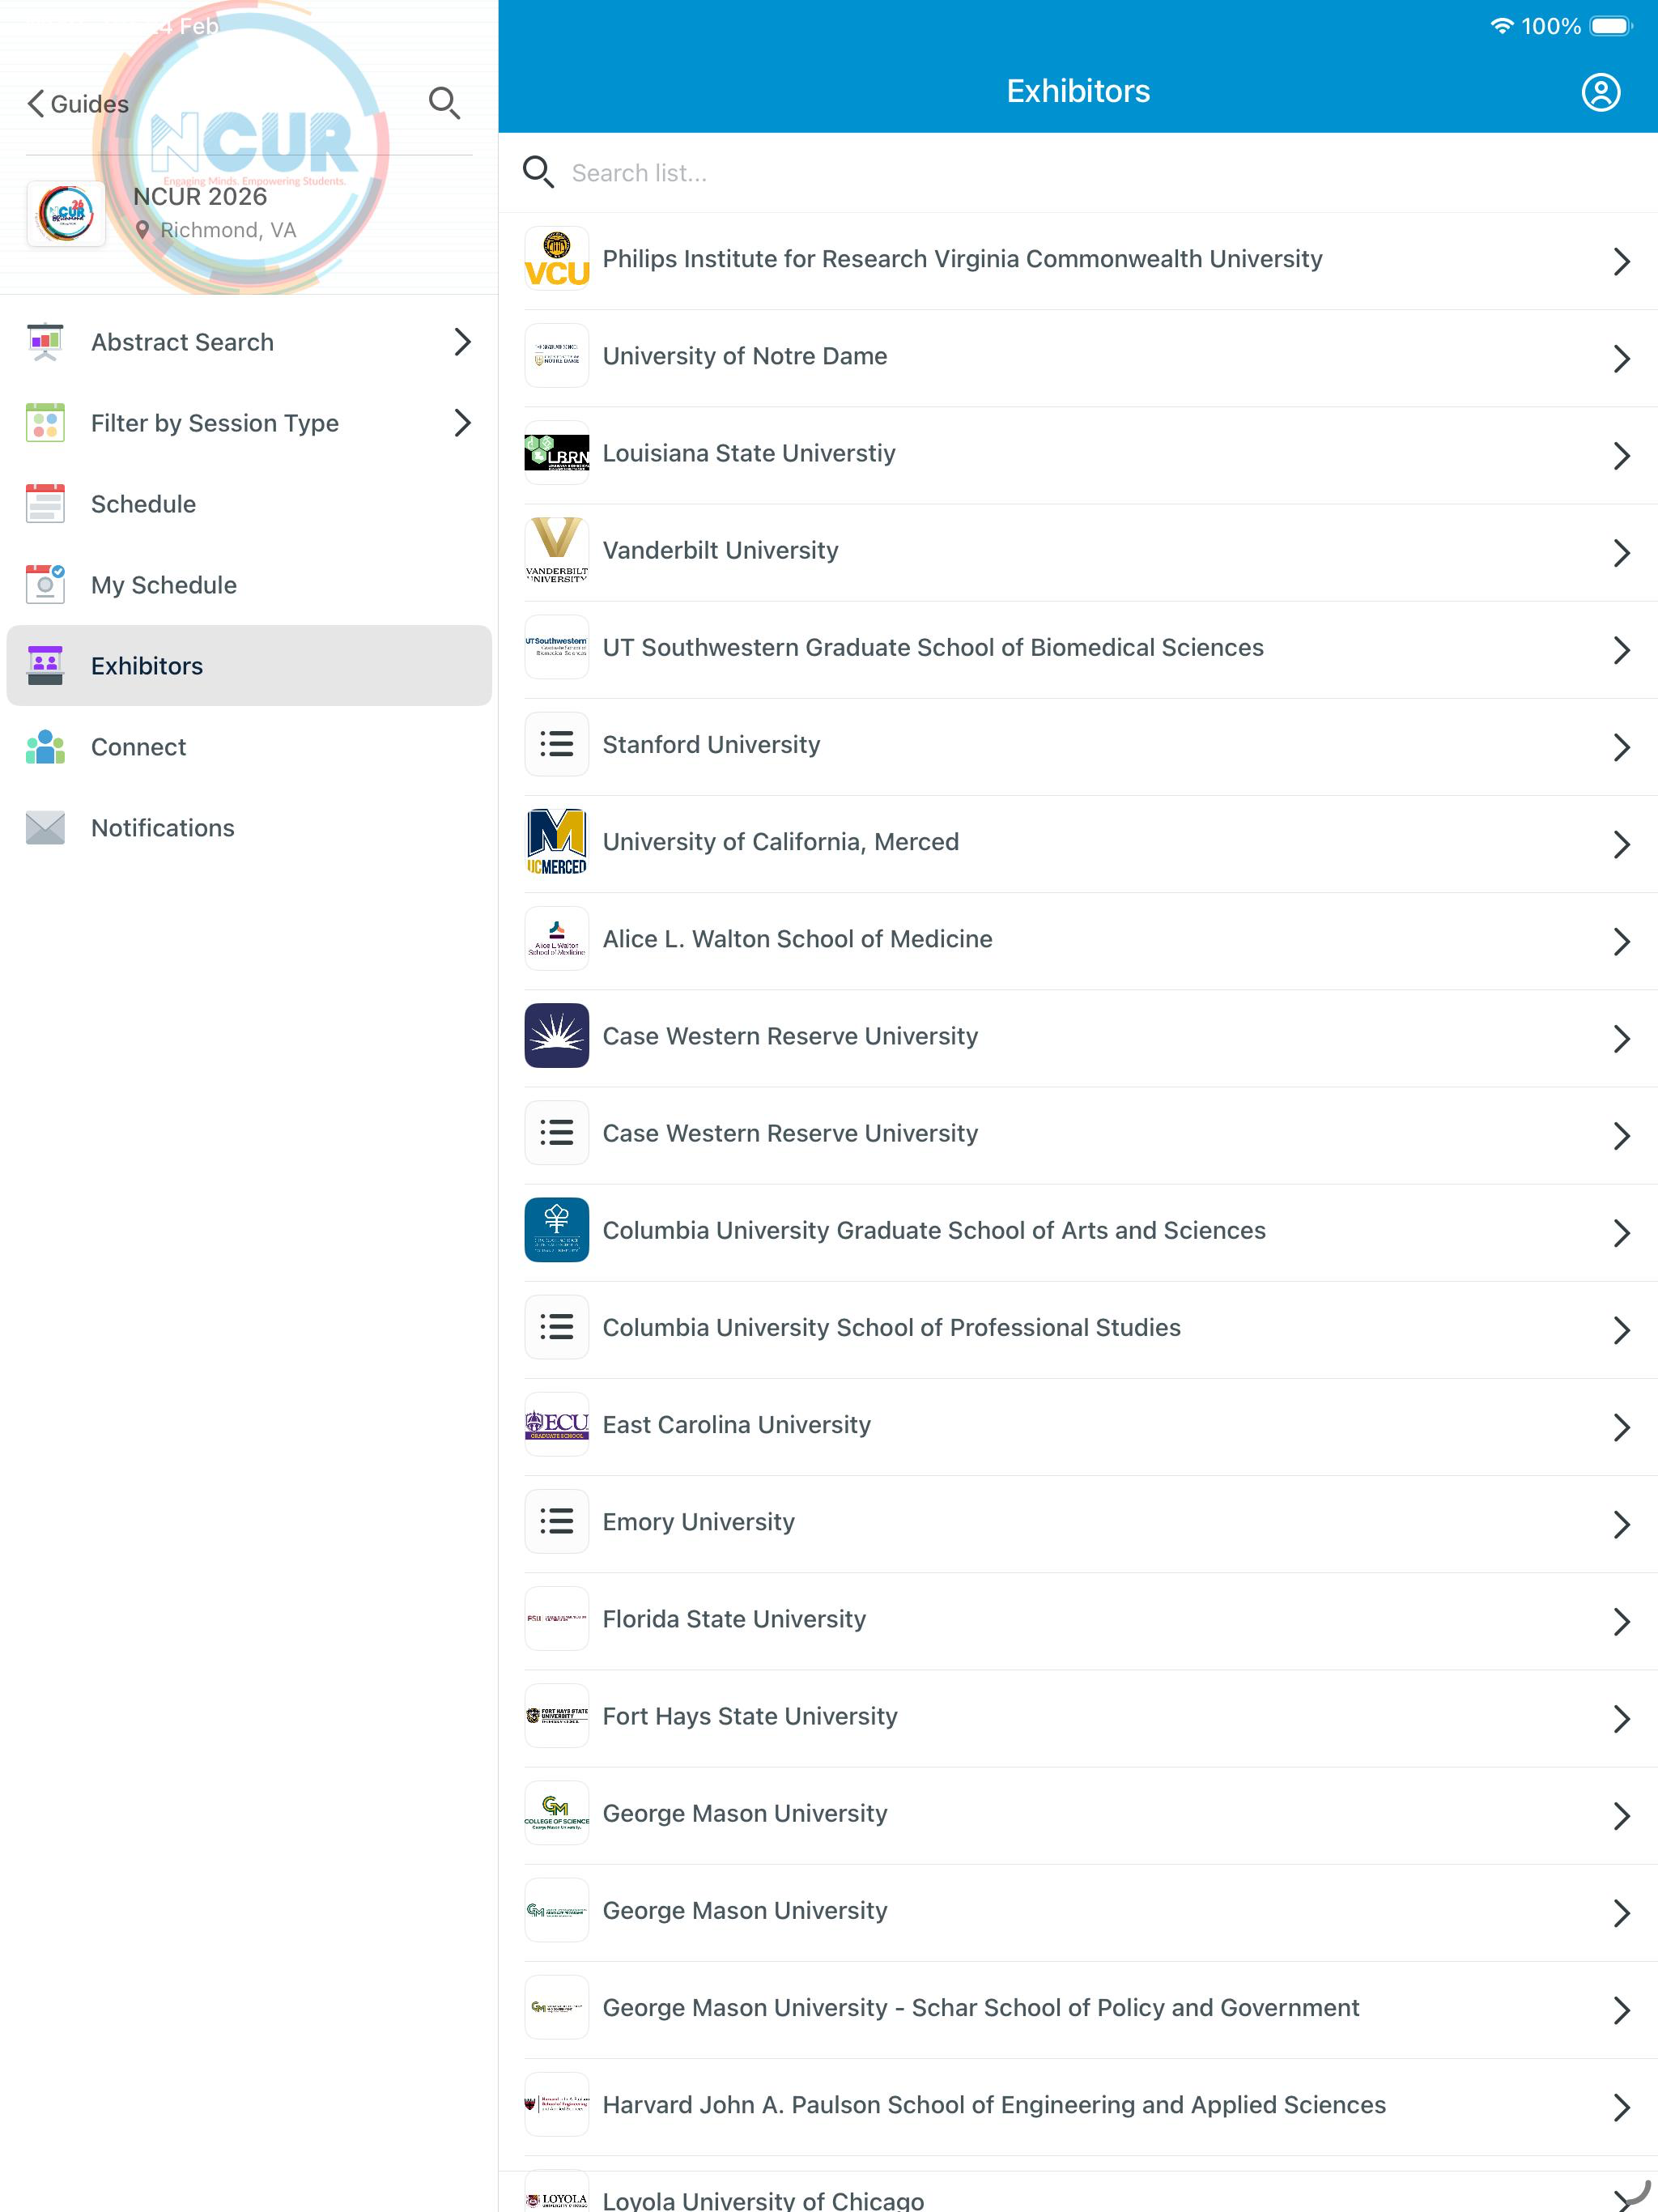Click Case Western sunburst logo icon
Screen dimensions: 1658x2212
(557, 1036)
